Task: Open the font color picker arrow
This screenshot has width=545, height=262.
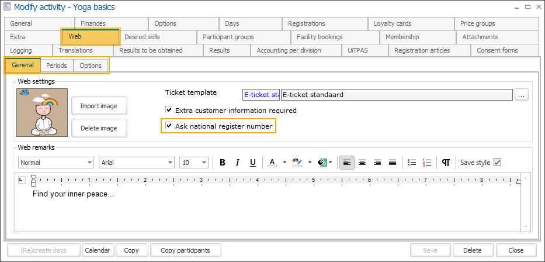Action: [283, 163]
